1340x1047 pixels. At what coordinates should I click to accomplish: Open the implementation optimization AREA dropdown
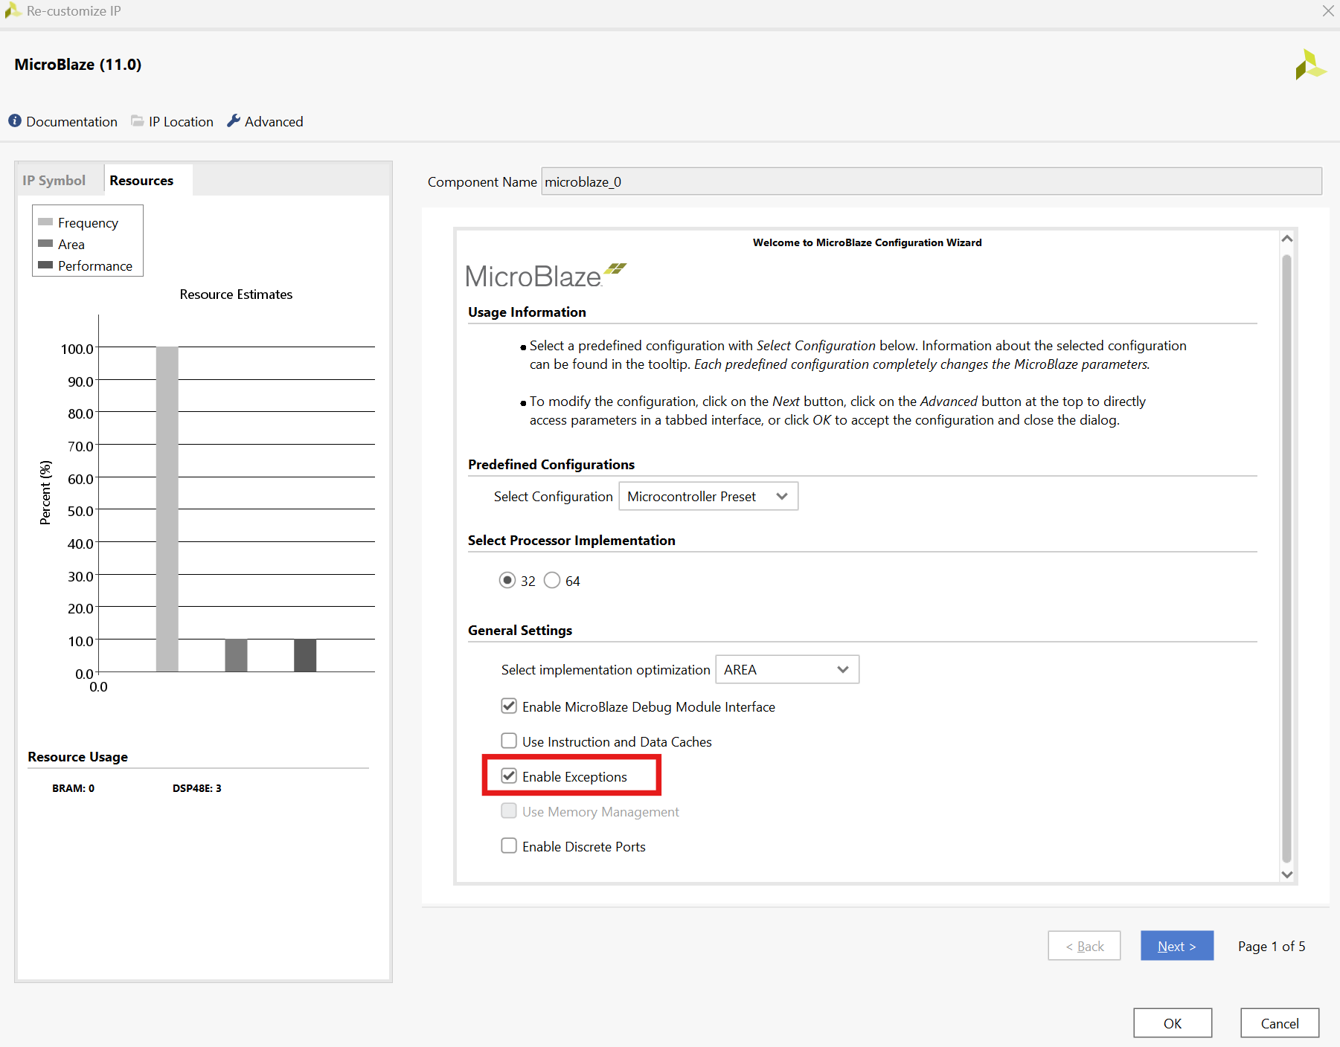tap(787, 669)
